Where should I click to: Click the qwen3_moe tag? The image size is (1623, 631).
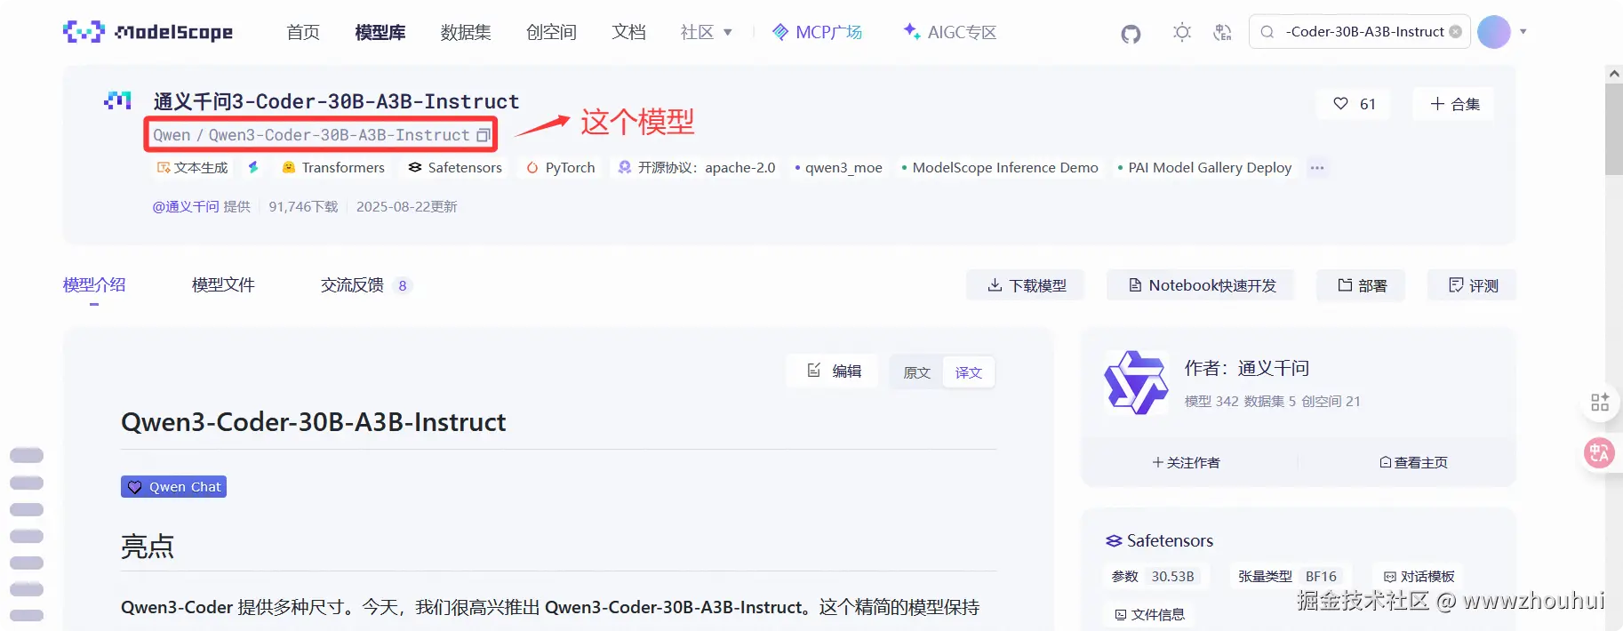point(838,167)
